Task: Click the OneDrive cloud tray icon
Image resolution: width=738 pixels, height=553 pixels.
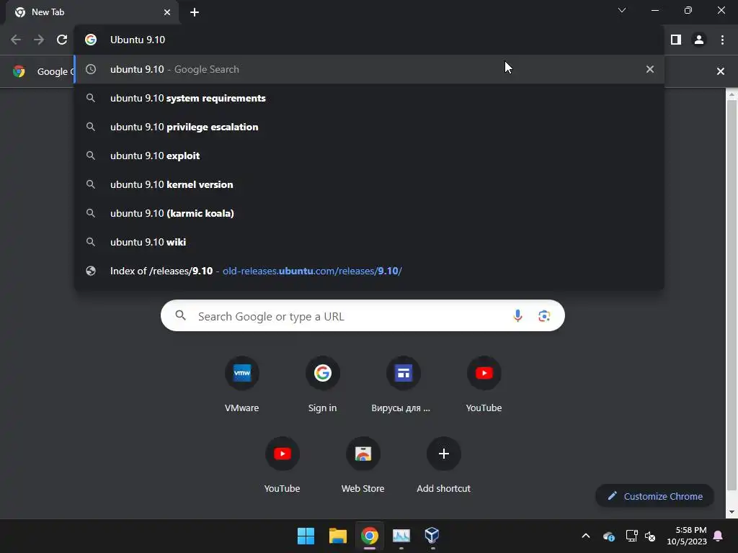Action: [608, 536]
